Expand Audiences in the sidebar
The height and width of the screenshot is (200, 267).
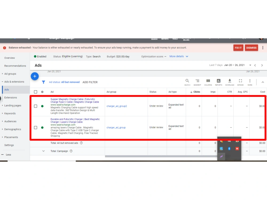2,121
